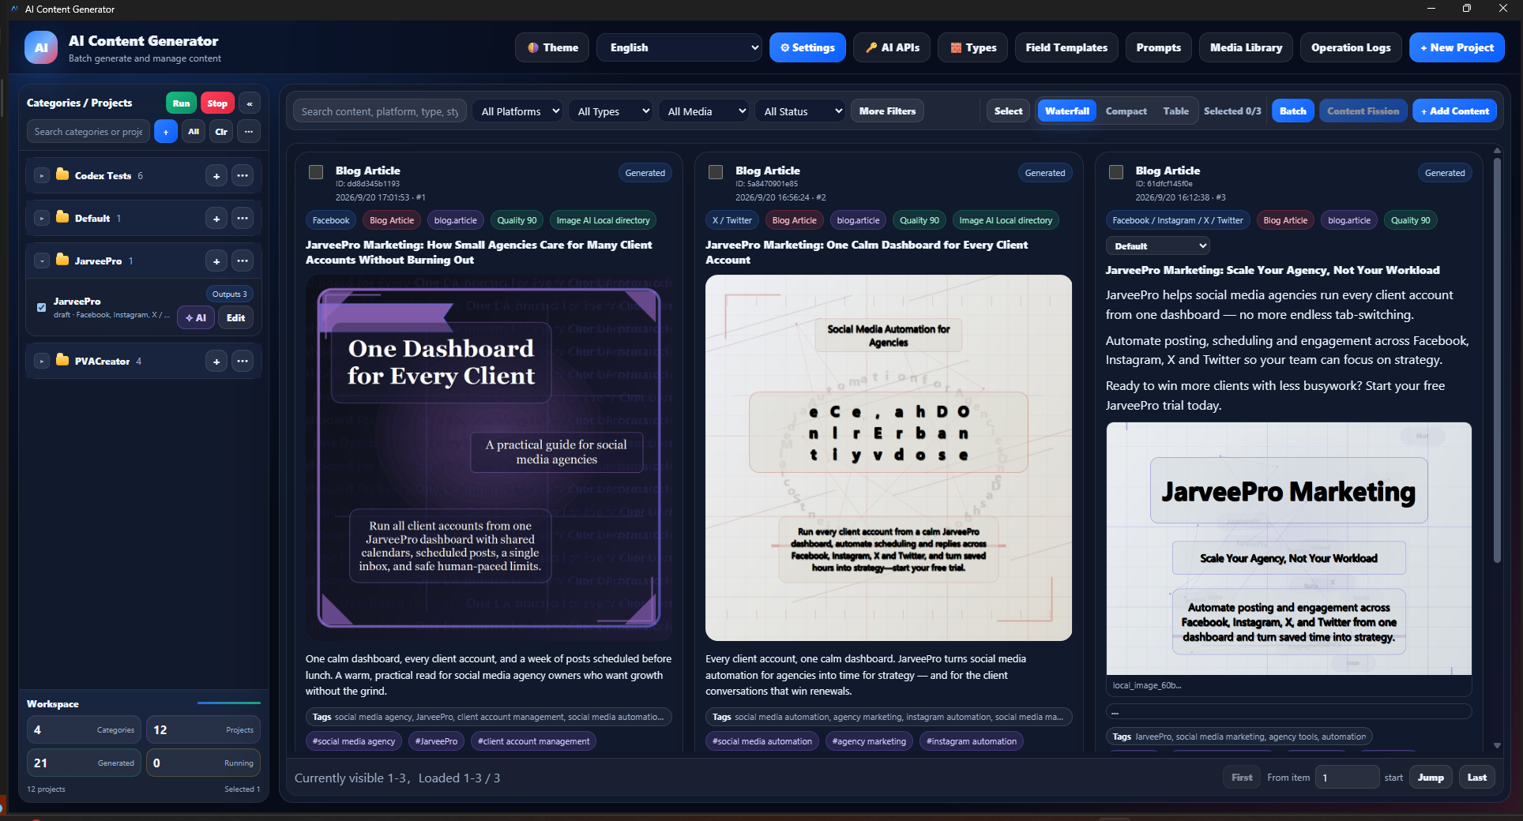Add item to Default folder
Screen dimensions: 1523x821
(216, 219)
